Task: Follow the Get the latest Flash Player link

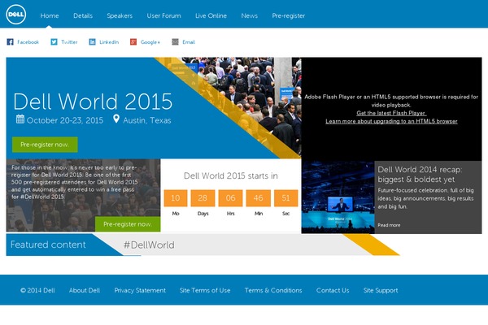Action: (391, 113)
